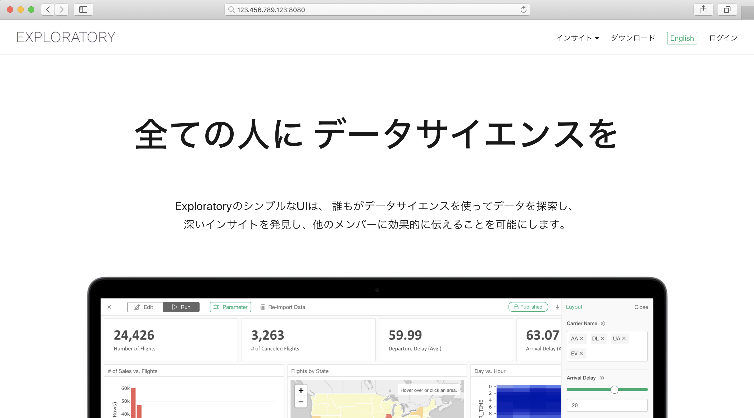Zoom out on Flights by State map

[301, 402]
